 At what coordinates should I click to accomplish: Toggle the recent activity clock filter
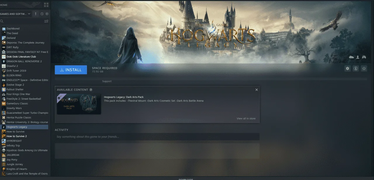pos(42,14)
